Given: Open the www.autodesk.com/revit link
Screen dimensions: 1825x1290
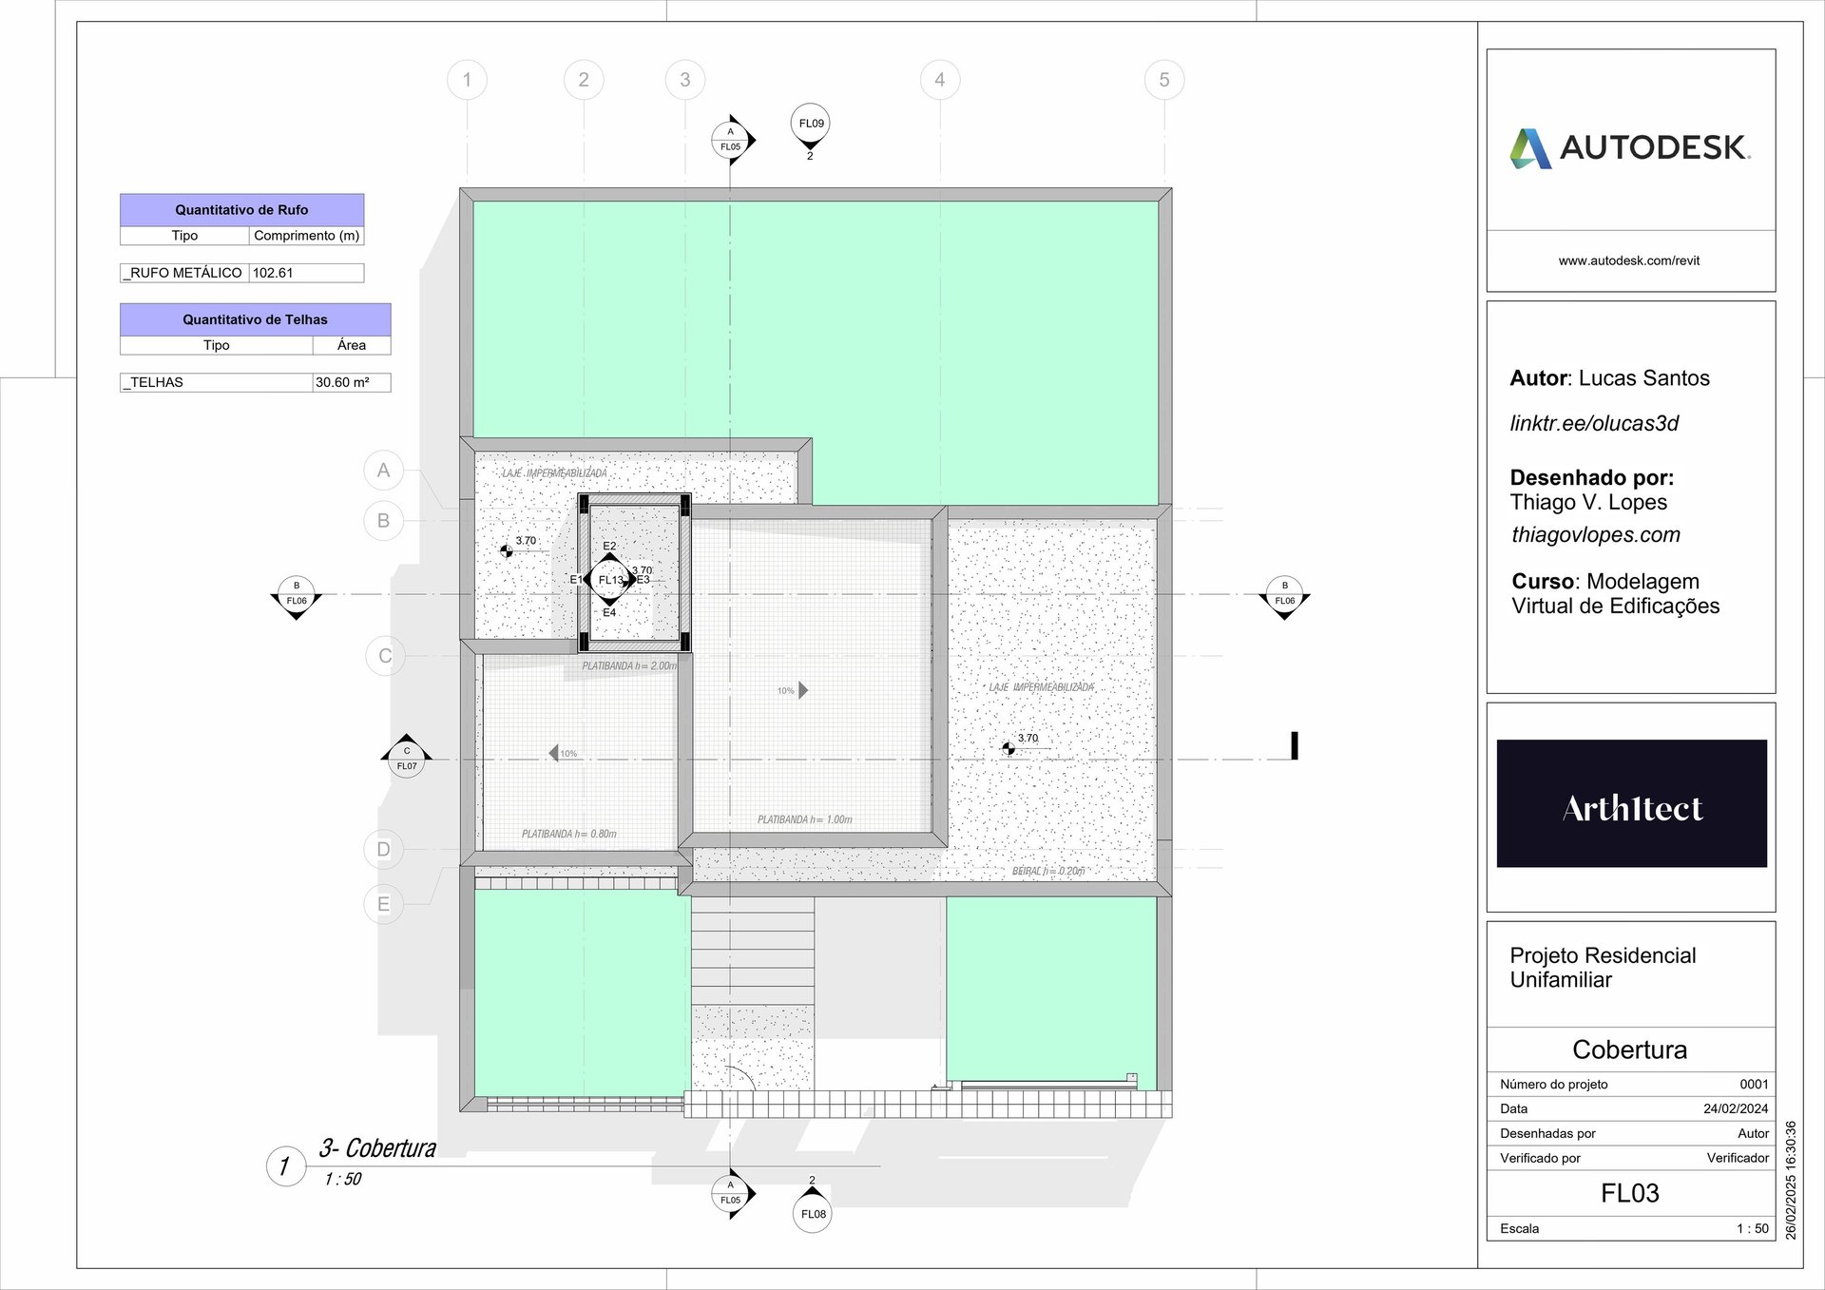Looking at the screenshot, I should pos(1628,260).
